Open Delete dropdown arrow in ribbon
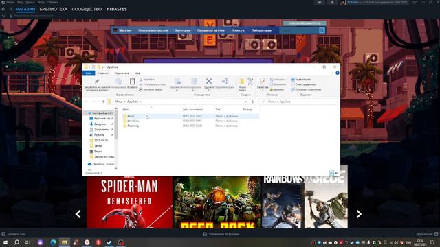Image resolution: width=440 pixels, height=247 pixels. click(x=209, y=90)
